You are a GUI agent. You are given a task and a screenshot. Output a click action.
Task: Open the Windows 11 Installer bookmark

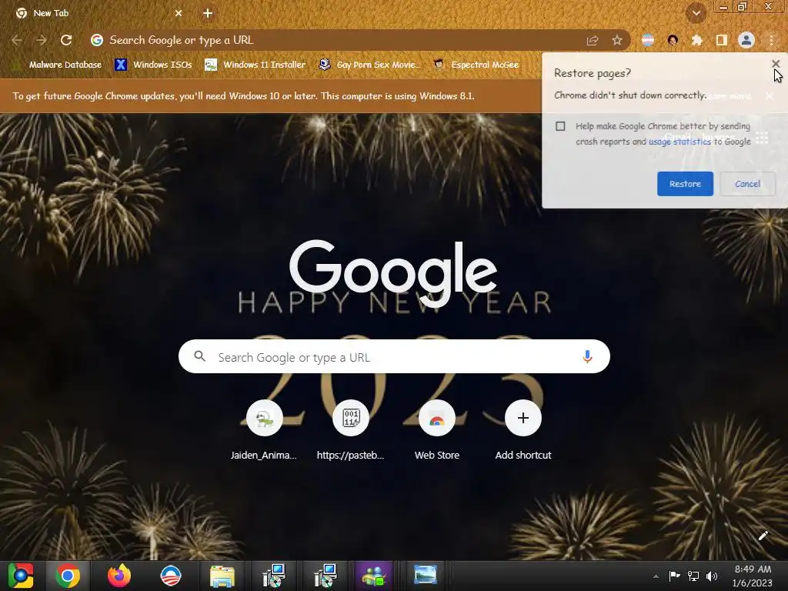coord(255,65)
